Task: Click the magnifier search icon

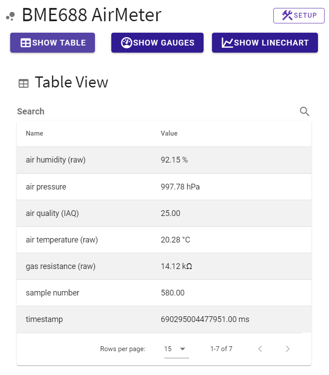Action: pos(304,111)
